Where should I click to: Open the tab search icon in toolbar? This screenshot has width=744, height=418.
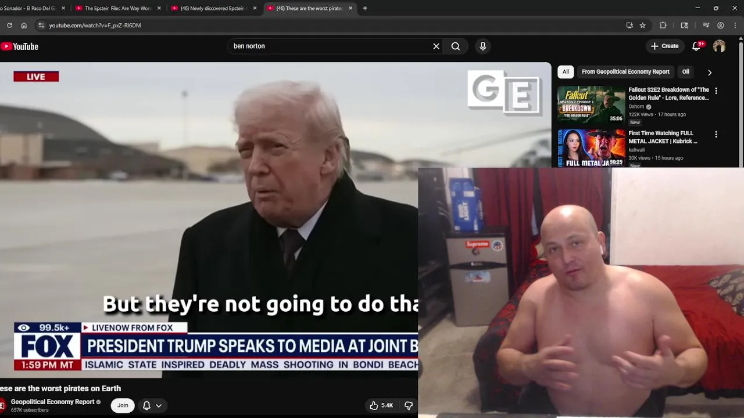click(x=684, y=26)
